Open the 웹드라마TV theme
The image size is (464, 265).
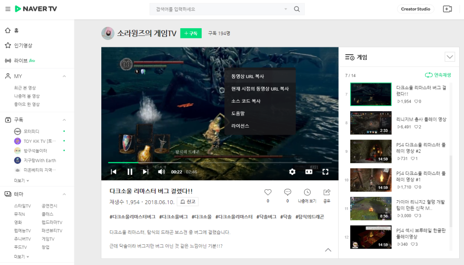tap(52, 222)
